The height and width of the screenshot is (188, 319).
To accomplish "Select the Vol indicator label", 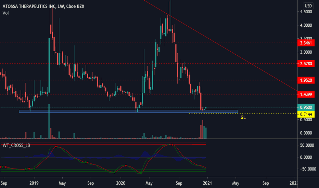I will point(6,13).
